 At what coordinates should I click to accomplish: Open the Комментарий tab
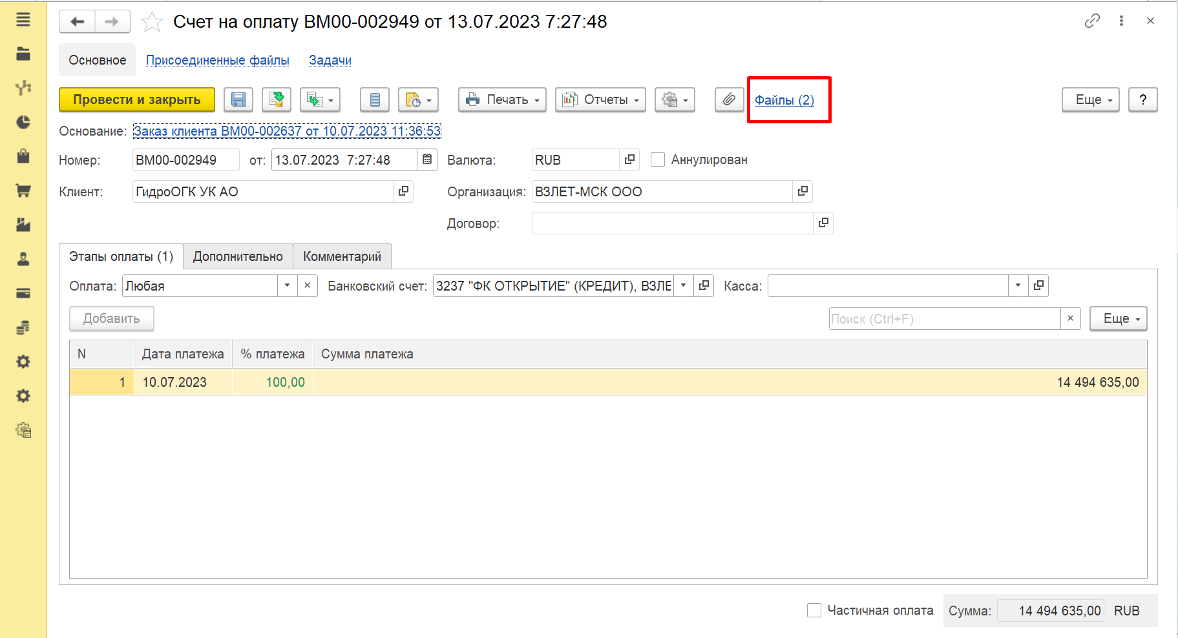pos(342,256)
